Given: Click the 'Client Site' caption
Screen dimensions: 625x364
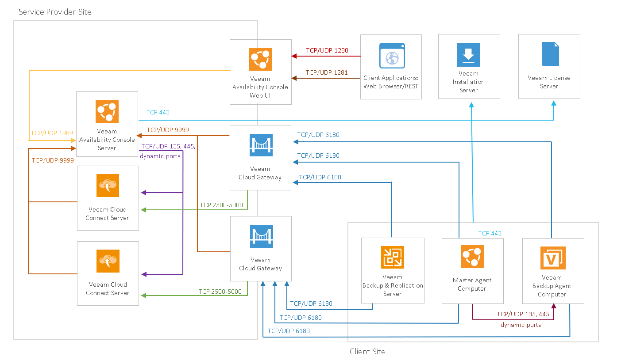Looking at the screenshot, I should pos(367,352).
